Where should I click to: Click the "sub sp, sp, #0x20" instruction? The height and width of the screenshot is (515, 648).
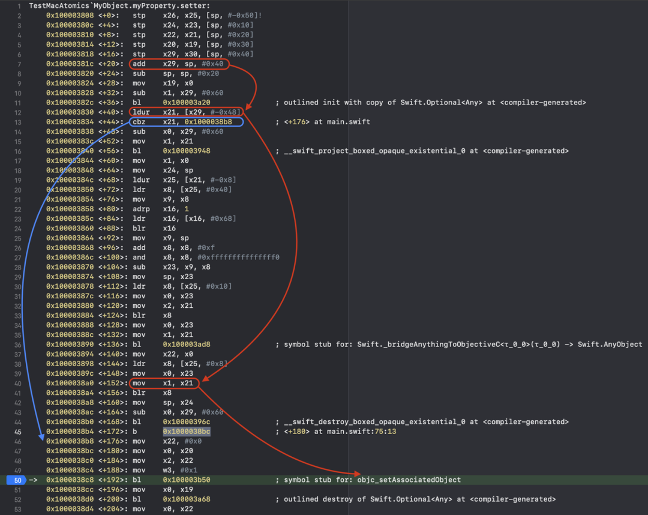pos(176,74)
